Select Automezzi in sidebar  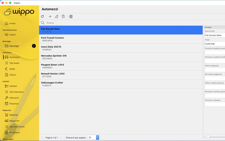(15, 57)
